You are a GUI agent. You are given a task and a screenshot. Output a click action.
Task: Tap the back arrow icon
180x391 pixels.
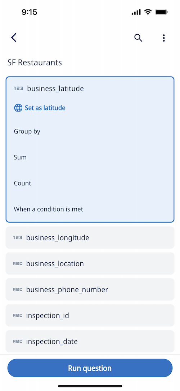[x=14, y=38]
